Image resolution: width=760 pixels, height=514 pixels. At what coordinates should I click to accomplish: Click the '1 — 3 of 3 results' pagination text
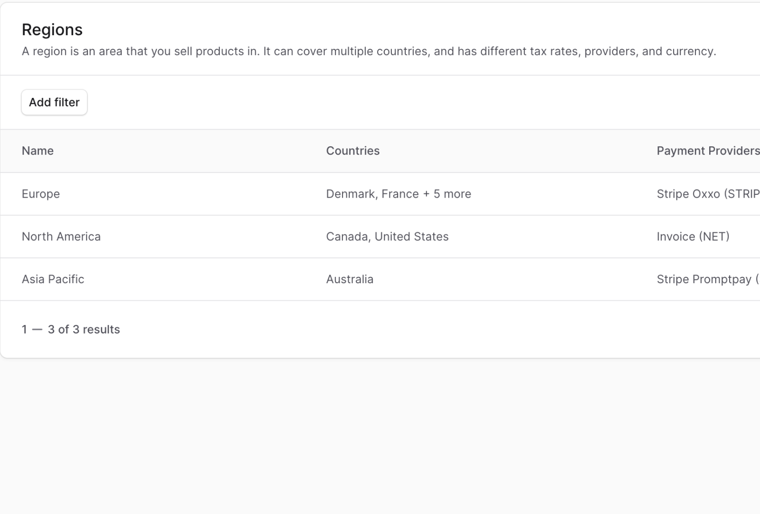(x=71, y=329)
